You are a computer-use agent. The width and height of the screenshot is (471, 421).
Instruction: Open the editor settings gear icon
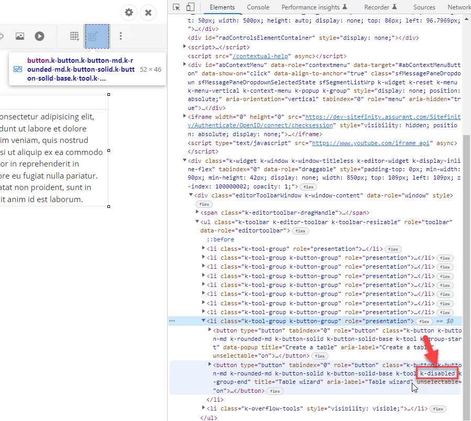coord(128,13)
